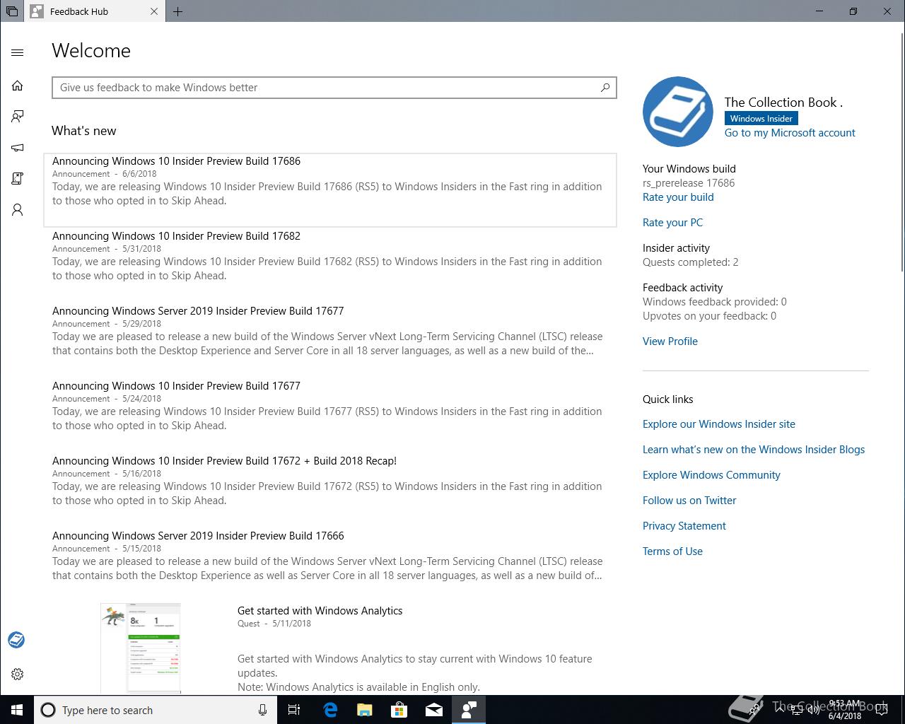Click Follow us on Twitter

click(689, 501)
